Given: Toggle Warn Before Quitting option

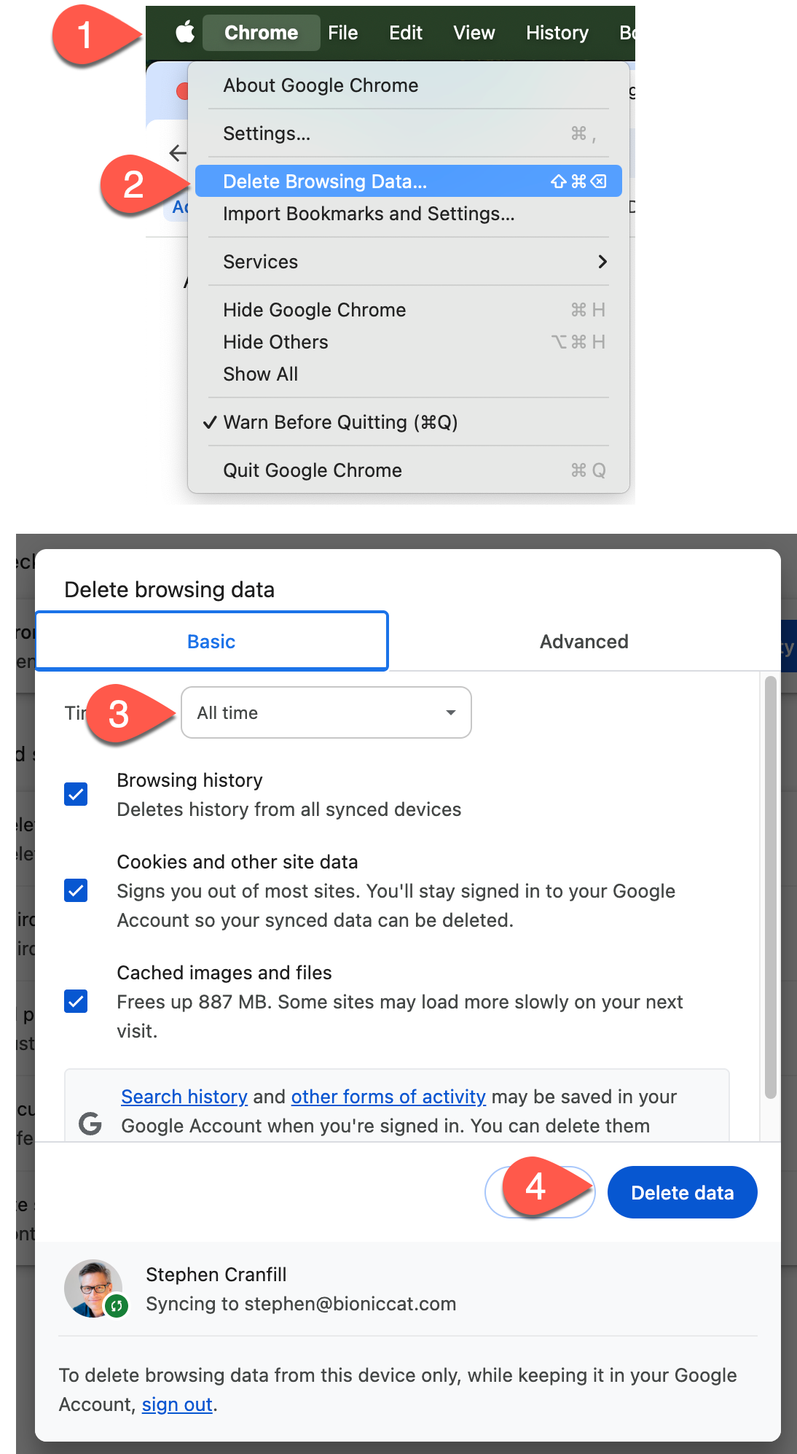Looking at the screenshot, I should pyautogui.click(x=408, y=422).
